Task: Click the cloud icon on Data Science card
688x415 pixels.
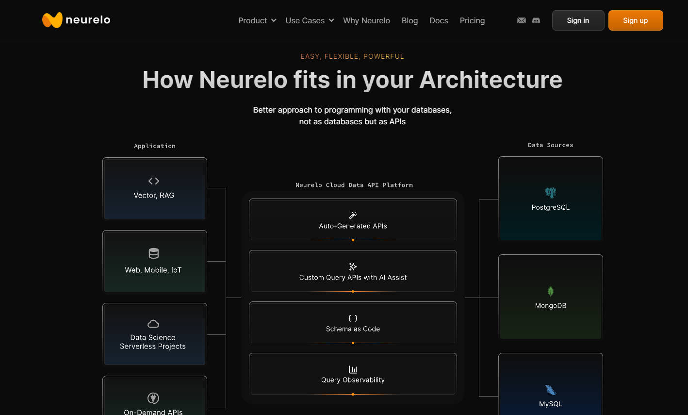Action: (x=153, y=323)
